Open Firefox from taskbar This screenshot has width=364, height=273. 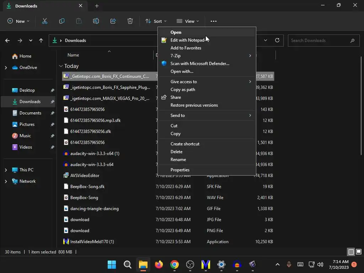(x=159, y=264)
